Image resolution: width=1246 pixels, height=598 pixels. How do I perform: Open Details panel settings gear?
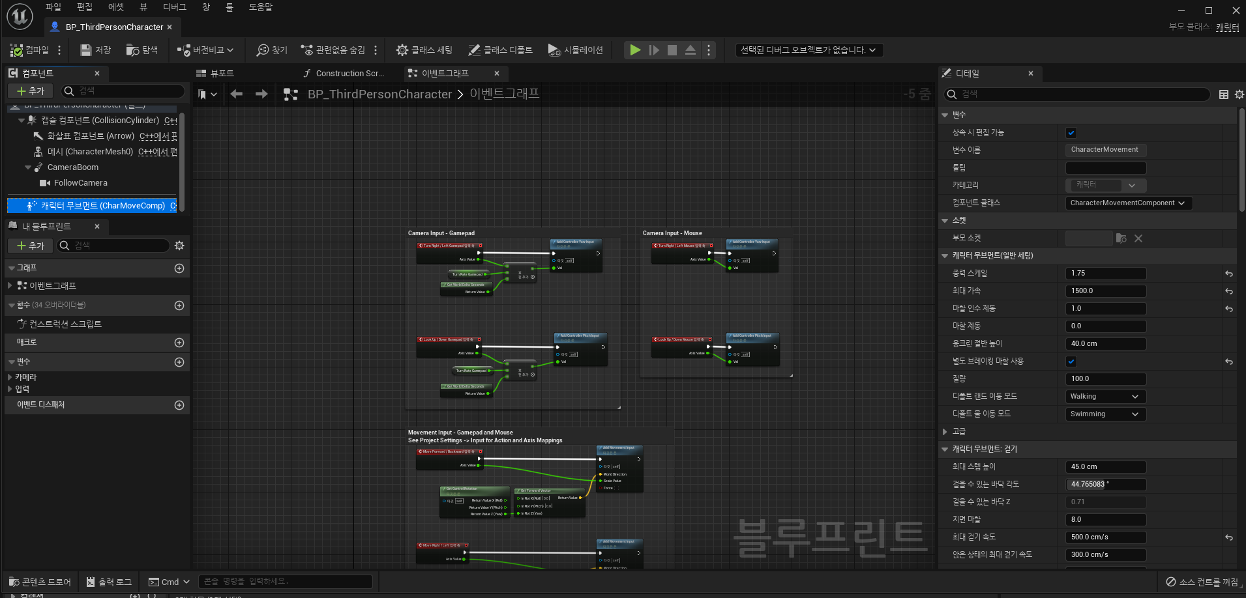[x=1239, y=94]
